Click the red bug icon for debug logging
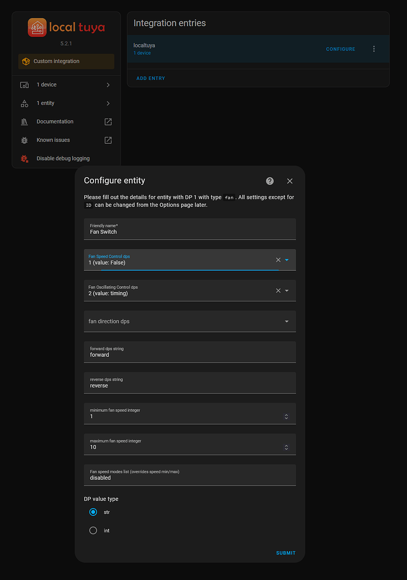 24,159
